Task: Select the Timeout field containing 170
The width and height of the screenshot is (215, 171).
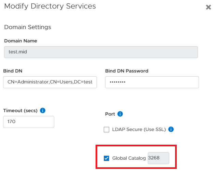Action: [x=29, y=122]
